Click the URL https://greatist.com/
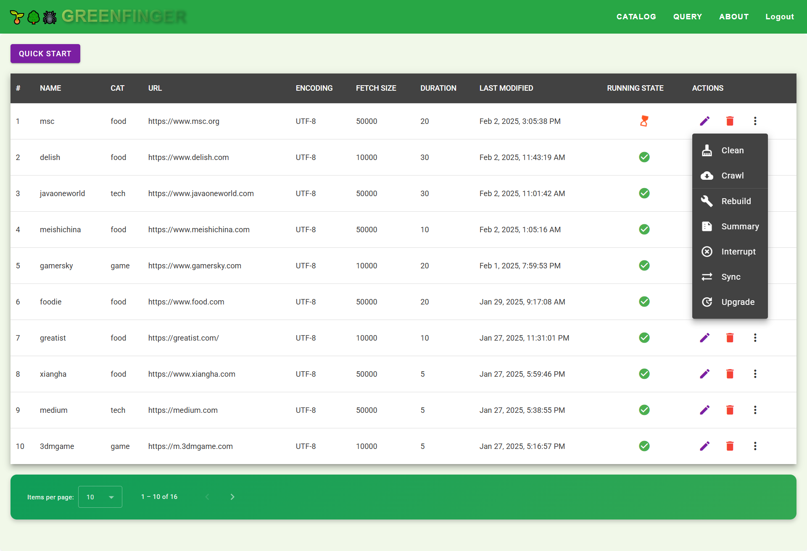807x551 pixels. click(x=183, y=338)
